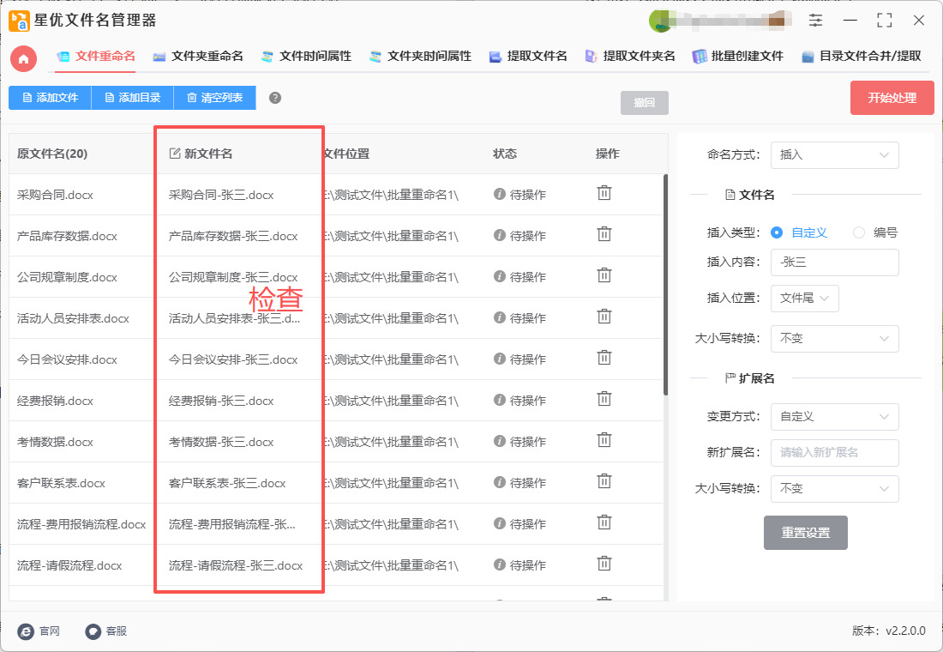The width and height of the screenshot is (943, 652).
Task: Open 客服 chat icon in footer
Action: pos(93,631)
